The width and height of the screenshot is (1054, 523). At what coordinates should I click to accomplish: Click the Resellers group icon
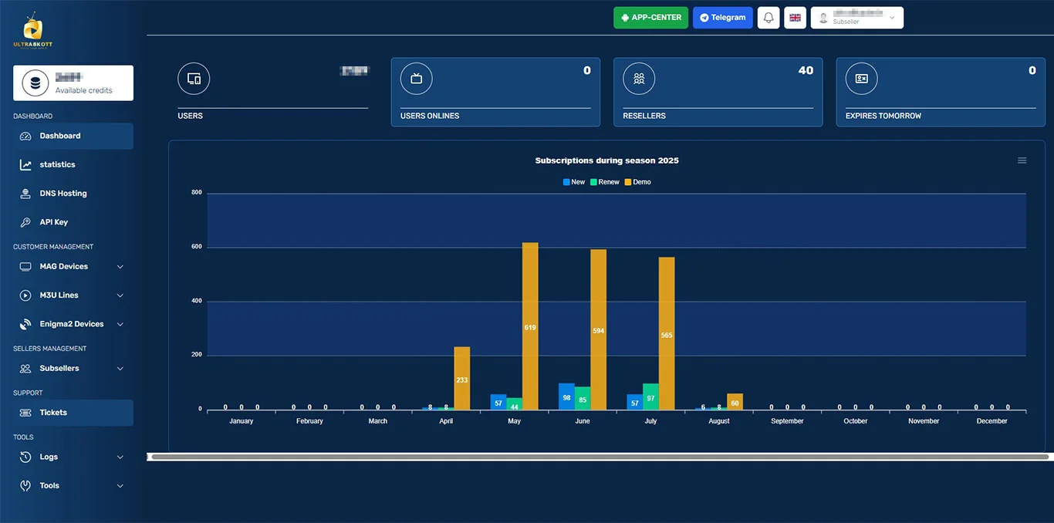pyautogui.click(x=639, y=79)
